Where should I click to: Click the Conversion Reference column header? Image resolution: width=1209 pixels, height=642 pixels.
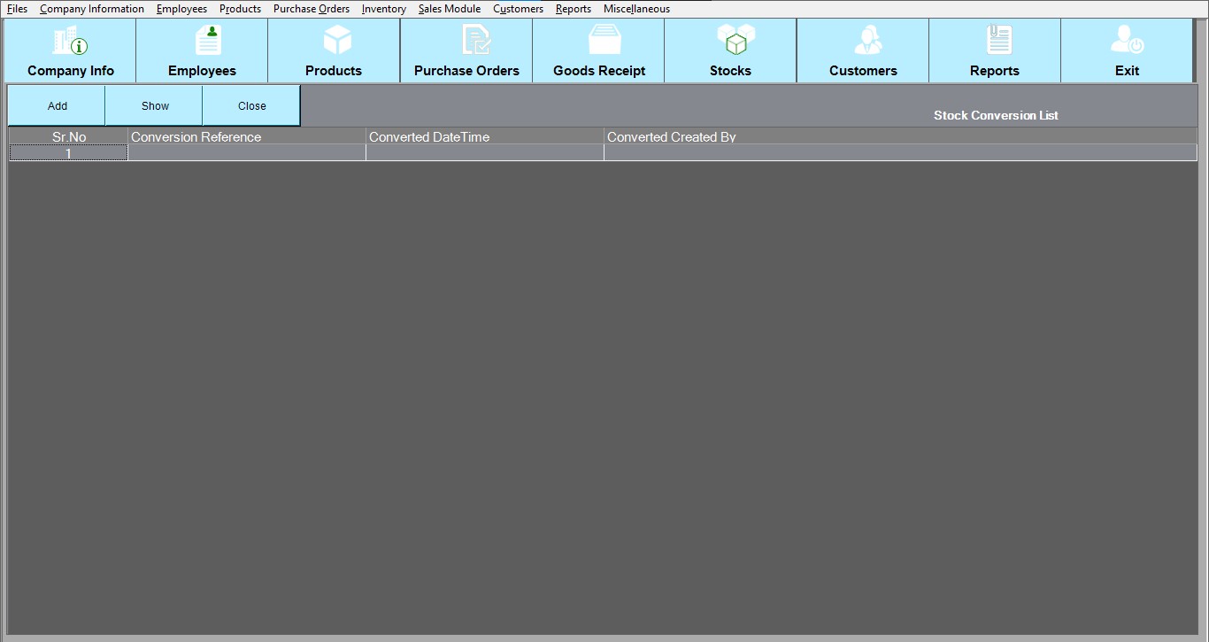(x=247, y=136)
